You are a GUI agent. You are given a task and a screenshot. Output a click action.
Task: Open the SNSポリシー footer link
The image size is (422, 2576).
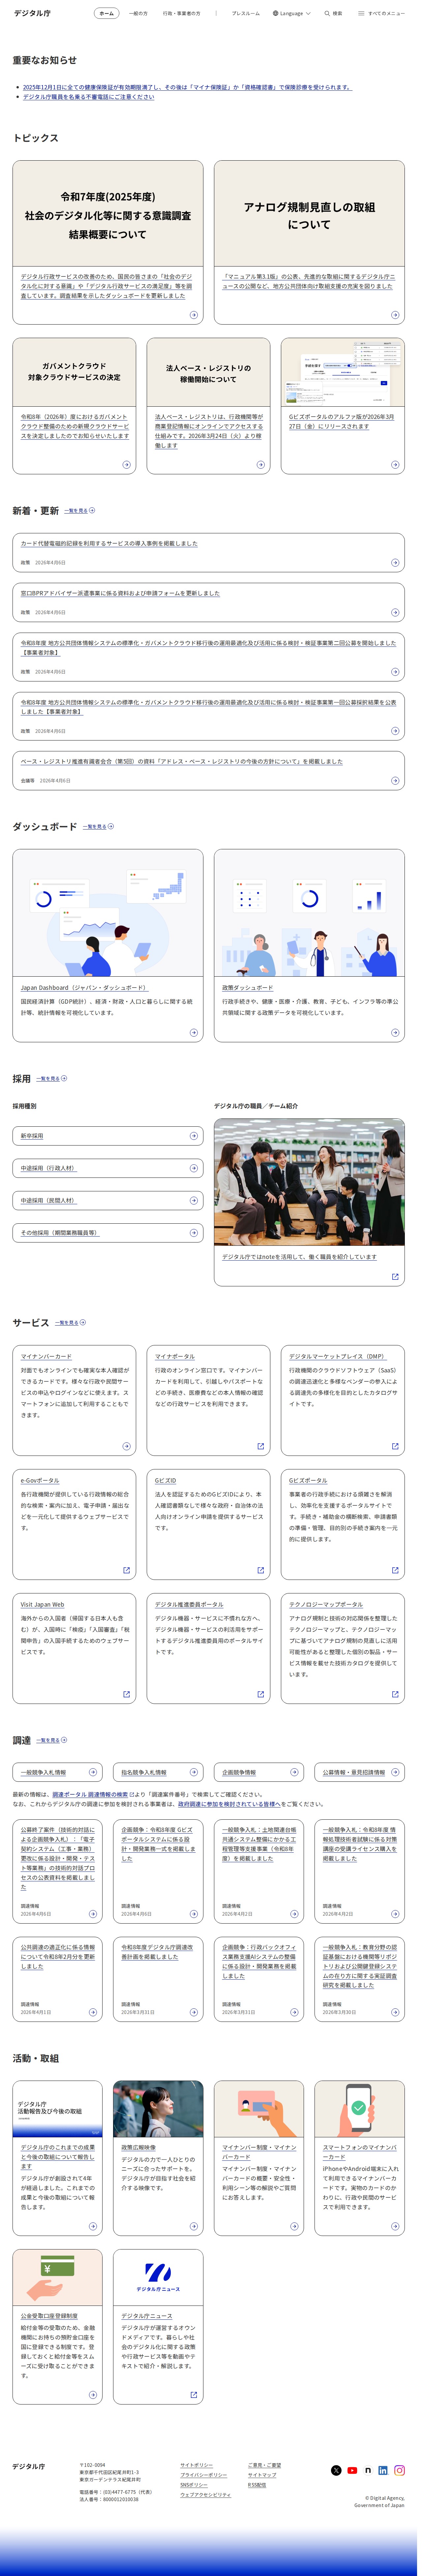pos(194,2485)
